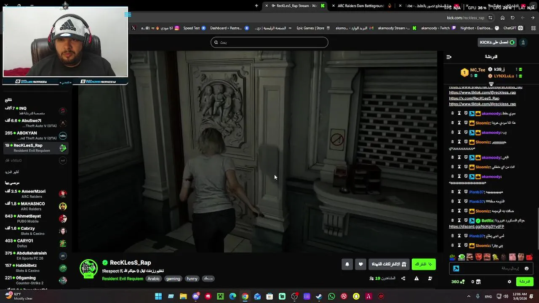Viewport: 539px width, 303px height.
Task: Click the get KICKs button
Action: click(x=497, y=42)
